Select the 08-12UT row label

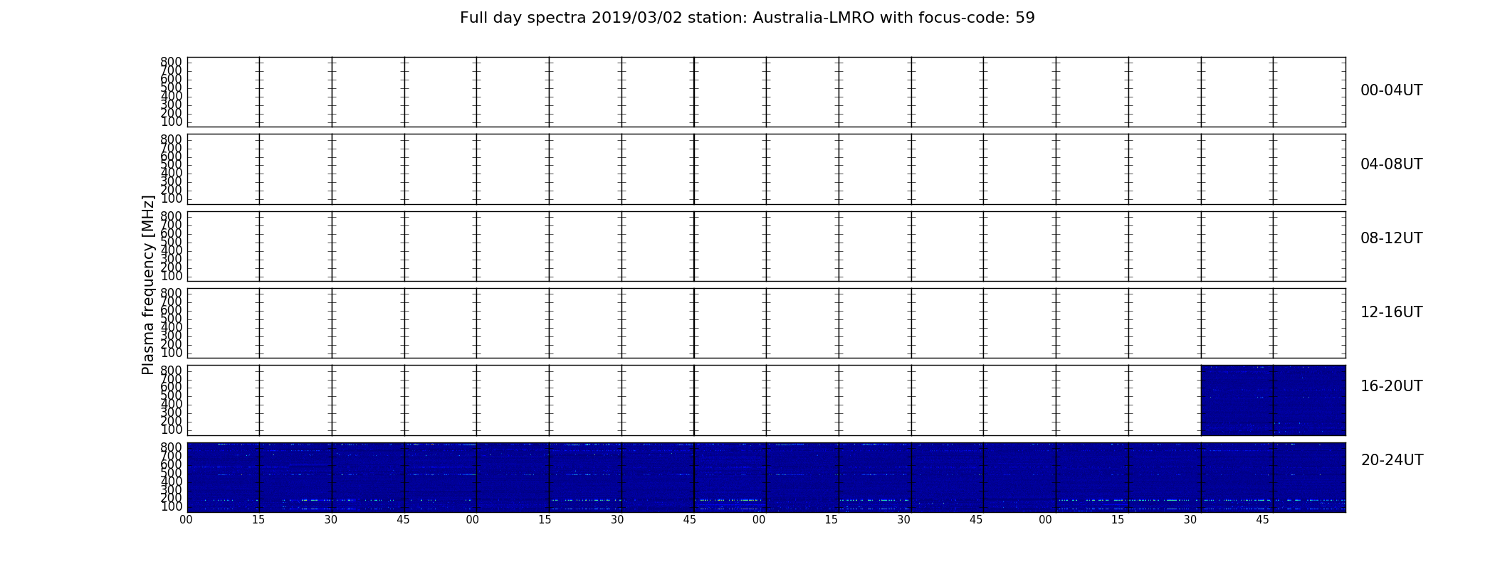click(x=1391, y=238)
